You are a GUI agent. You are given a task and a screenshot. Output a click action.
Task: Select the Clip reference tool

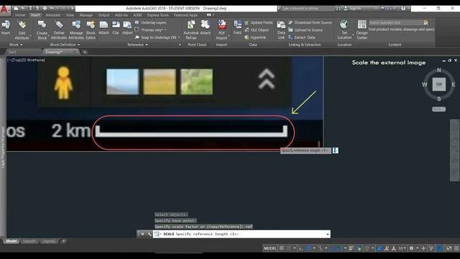click(x=116, y=25)
